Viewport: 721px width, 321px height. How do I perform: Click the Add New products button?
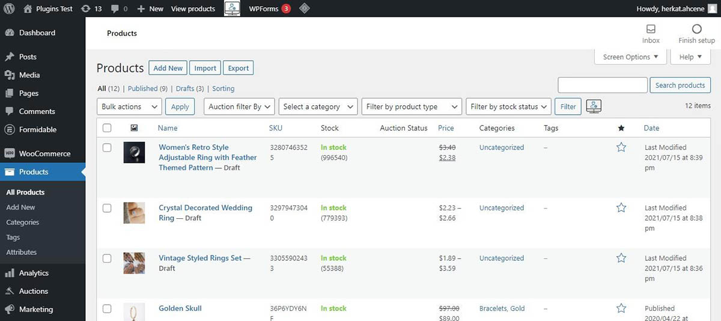pos(168,68)
